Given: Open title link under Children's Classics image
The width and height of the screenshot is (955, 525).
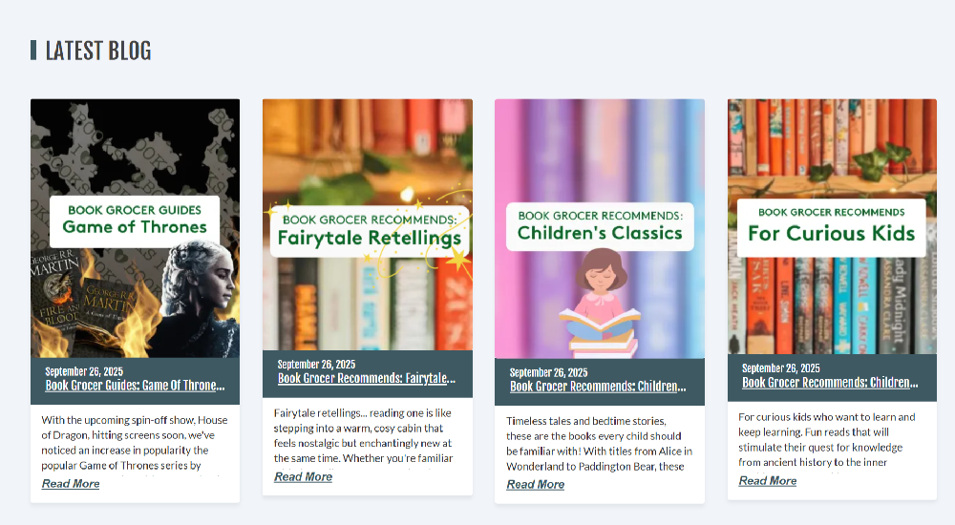Looking at the screenshot, I should tap(598, 387).
